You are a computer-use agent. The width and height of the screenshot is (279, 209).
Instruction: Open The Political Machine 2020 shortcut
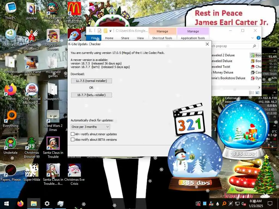point(32,94)
